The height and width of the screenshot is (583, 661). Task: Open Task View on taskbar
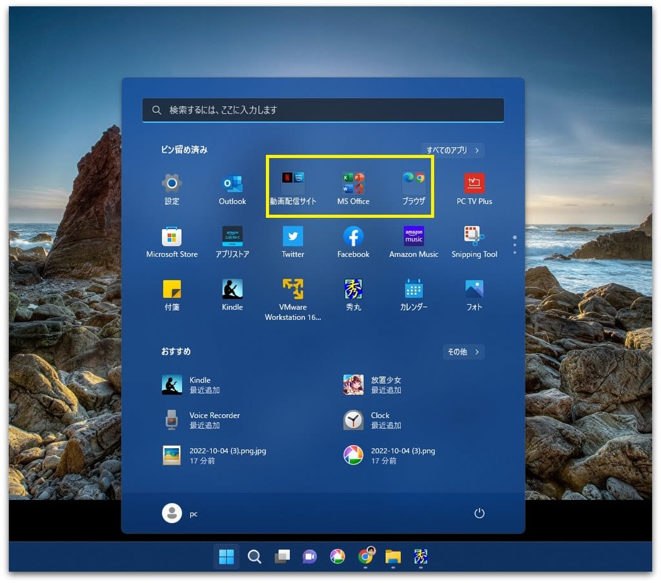coord(282,557)
